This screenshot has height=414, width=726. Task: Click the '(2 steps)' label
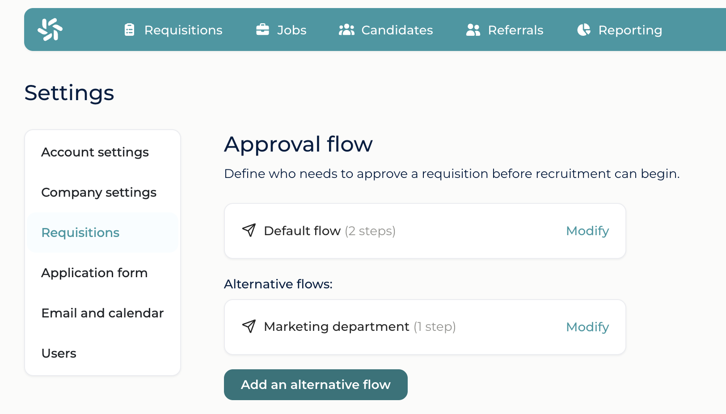(370, 231)
